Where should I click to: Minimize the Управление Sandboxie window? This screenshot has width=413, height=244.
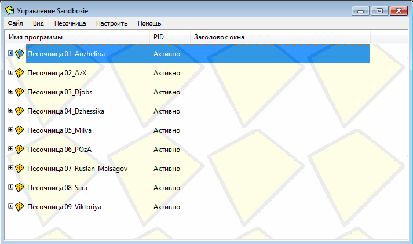pos(361,11)
